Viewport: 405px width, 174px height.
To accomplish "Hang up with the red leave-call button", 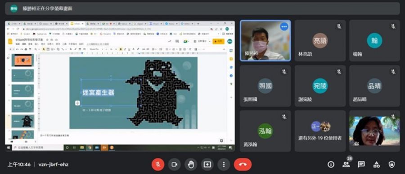I will (x=243, y=164).
